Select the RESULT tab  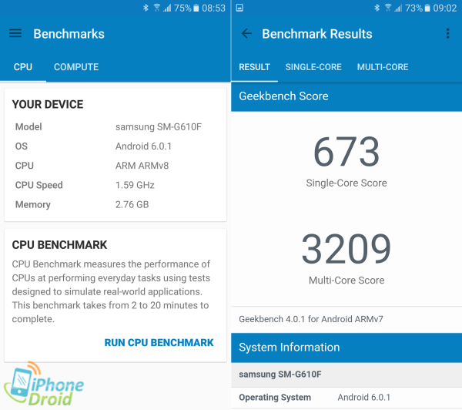click(254, 67)
